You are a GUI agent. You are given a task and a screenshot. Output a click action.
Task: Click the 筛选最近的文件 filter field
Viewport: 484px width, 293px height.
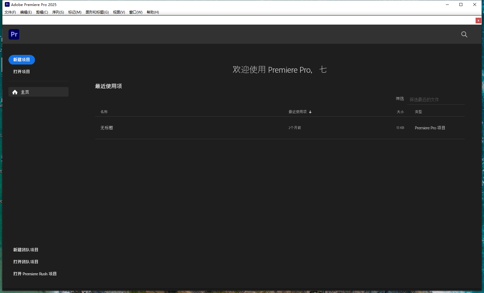[436, 99]
